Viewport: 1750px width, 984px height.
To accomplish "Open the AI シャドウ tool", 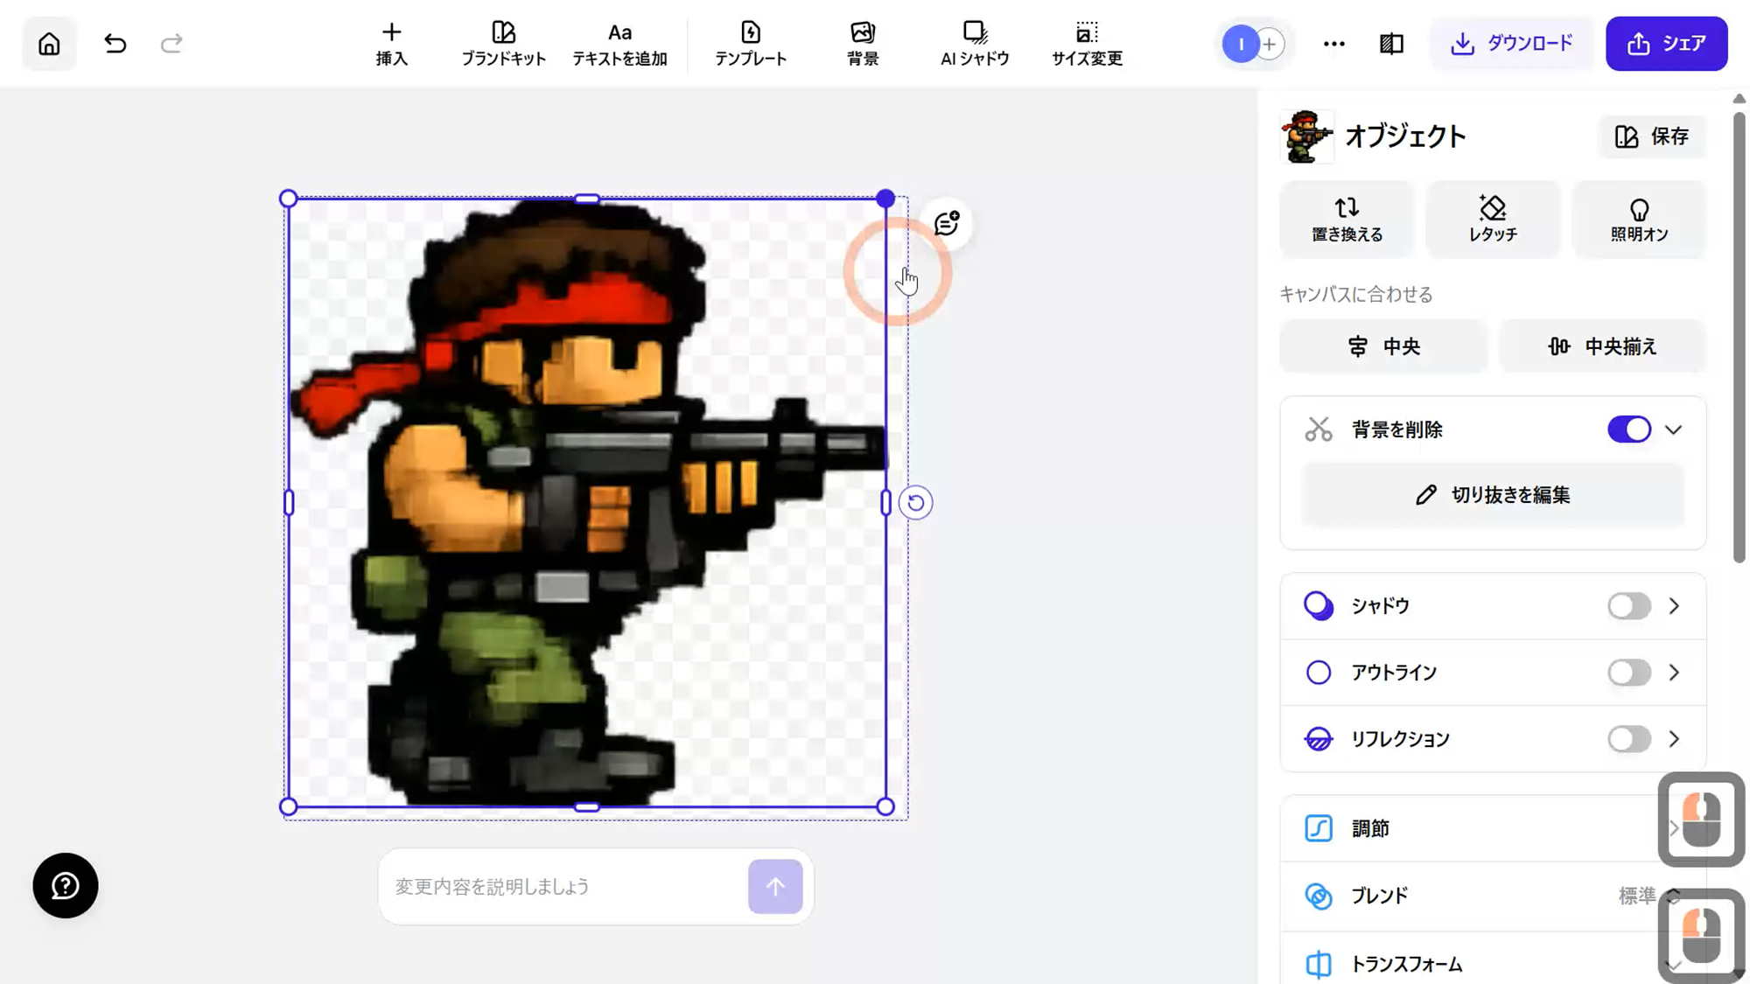I will (975, 44).
